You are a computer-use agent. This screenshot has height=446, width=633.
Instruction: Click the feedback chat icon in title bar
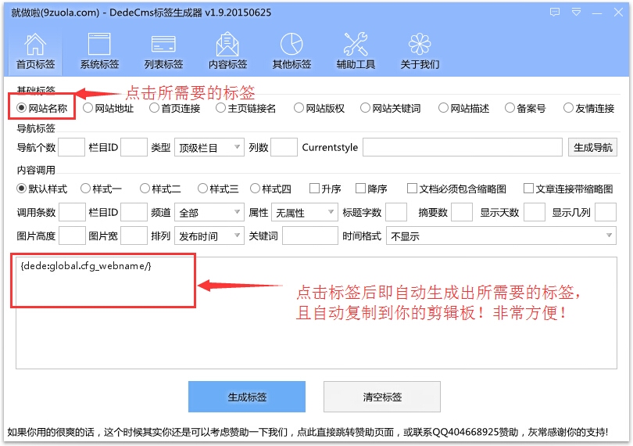coord(555,13)
